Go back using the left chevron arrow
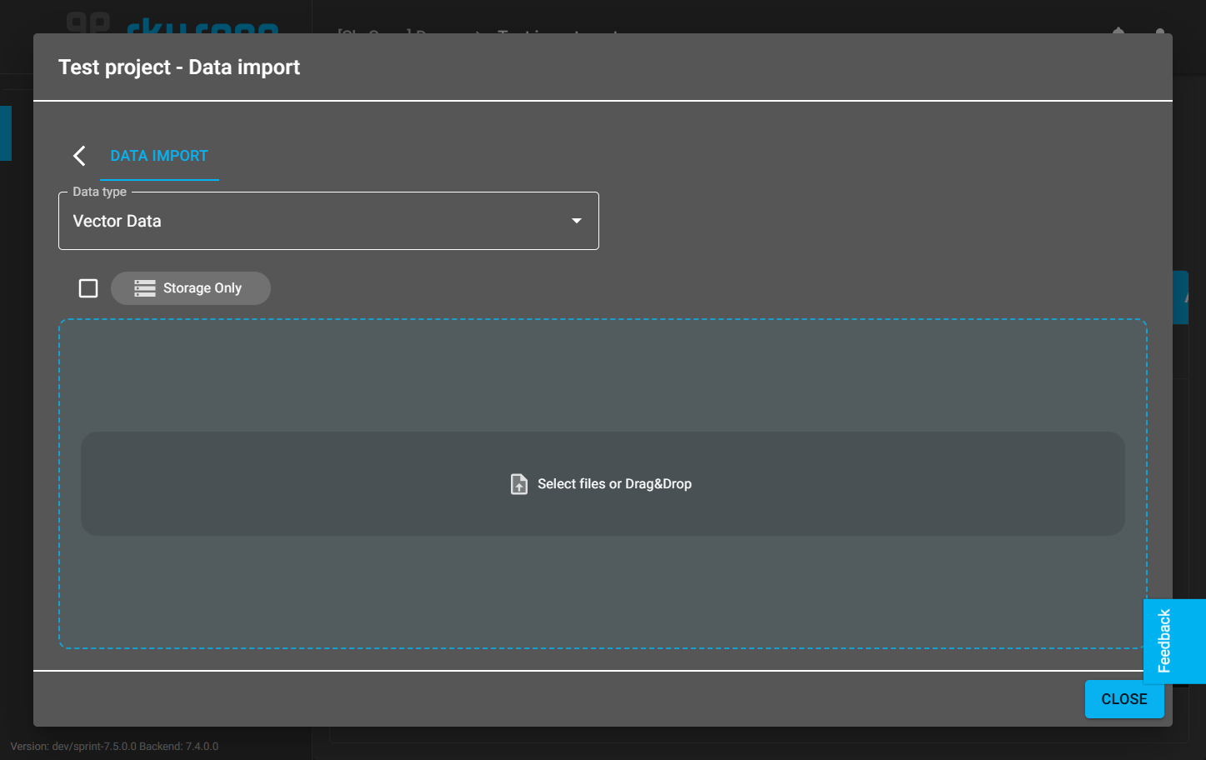1206x760 pixels. pos(79,156)
